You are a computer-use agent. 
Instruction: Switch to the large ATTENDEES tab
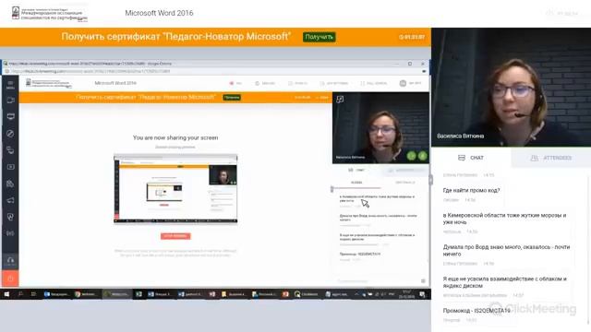551,158
